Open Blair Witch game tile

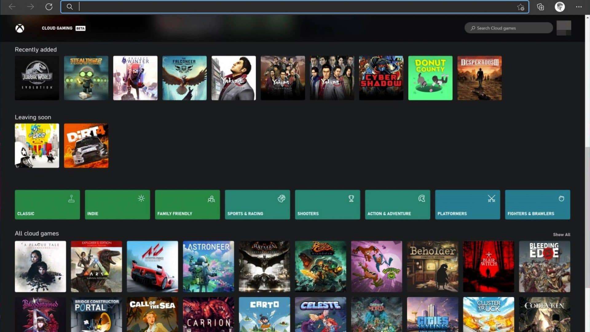pos(489,267)
